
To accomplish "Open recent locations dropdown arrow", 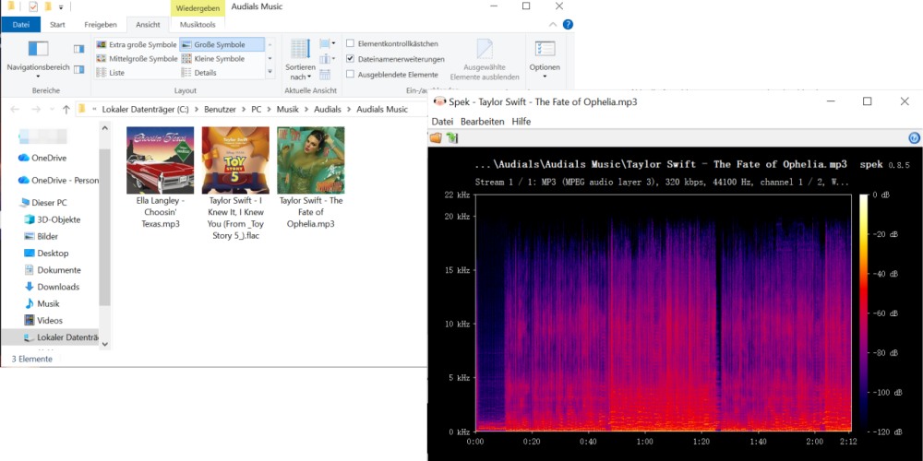I will (51, 110).
